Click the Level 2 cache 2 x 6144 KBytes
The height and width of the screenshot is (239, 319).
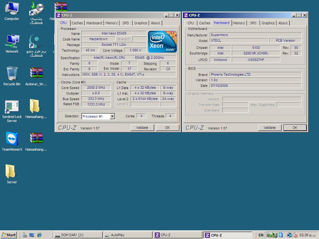point(145,99)
